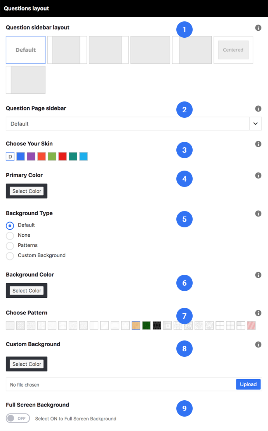Select the Patterns background type radio
This screenshot has height=431, width=268.
point(10,246)
